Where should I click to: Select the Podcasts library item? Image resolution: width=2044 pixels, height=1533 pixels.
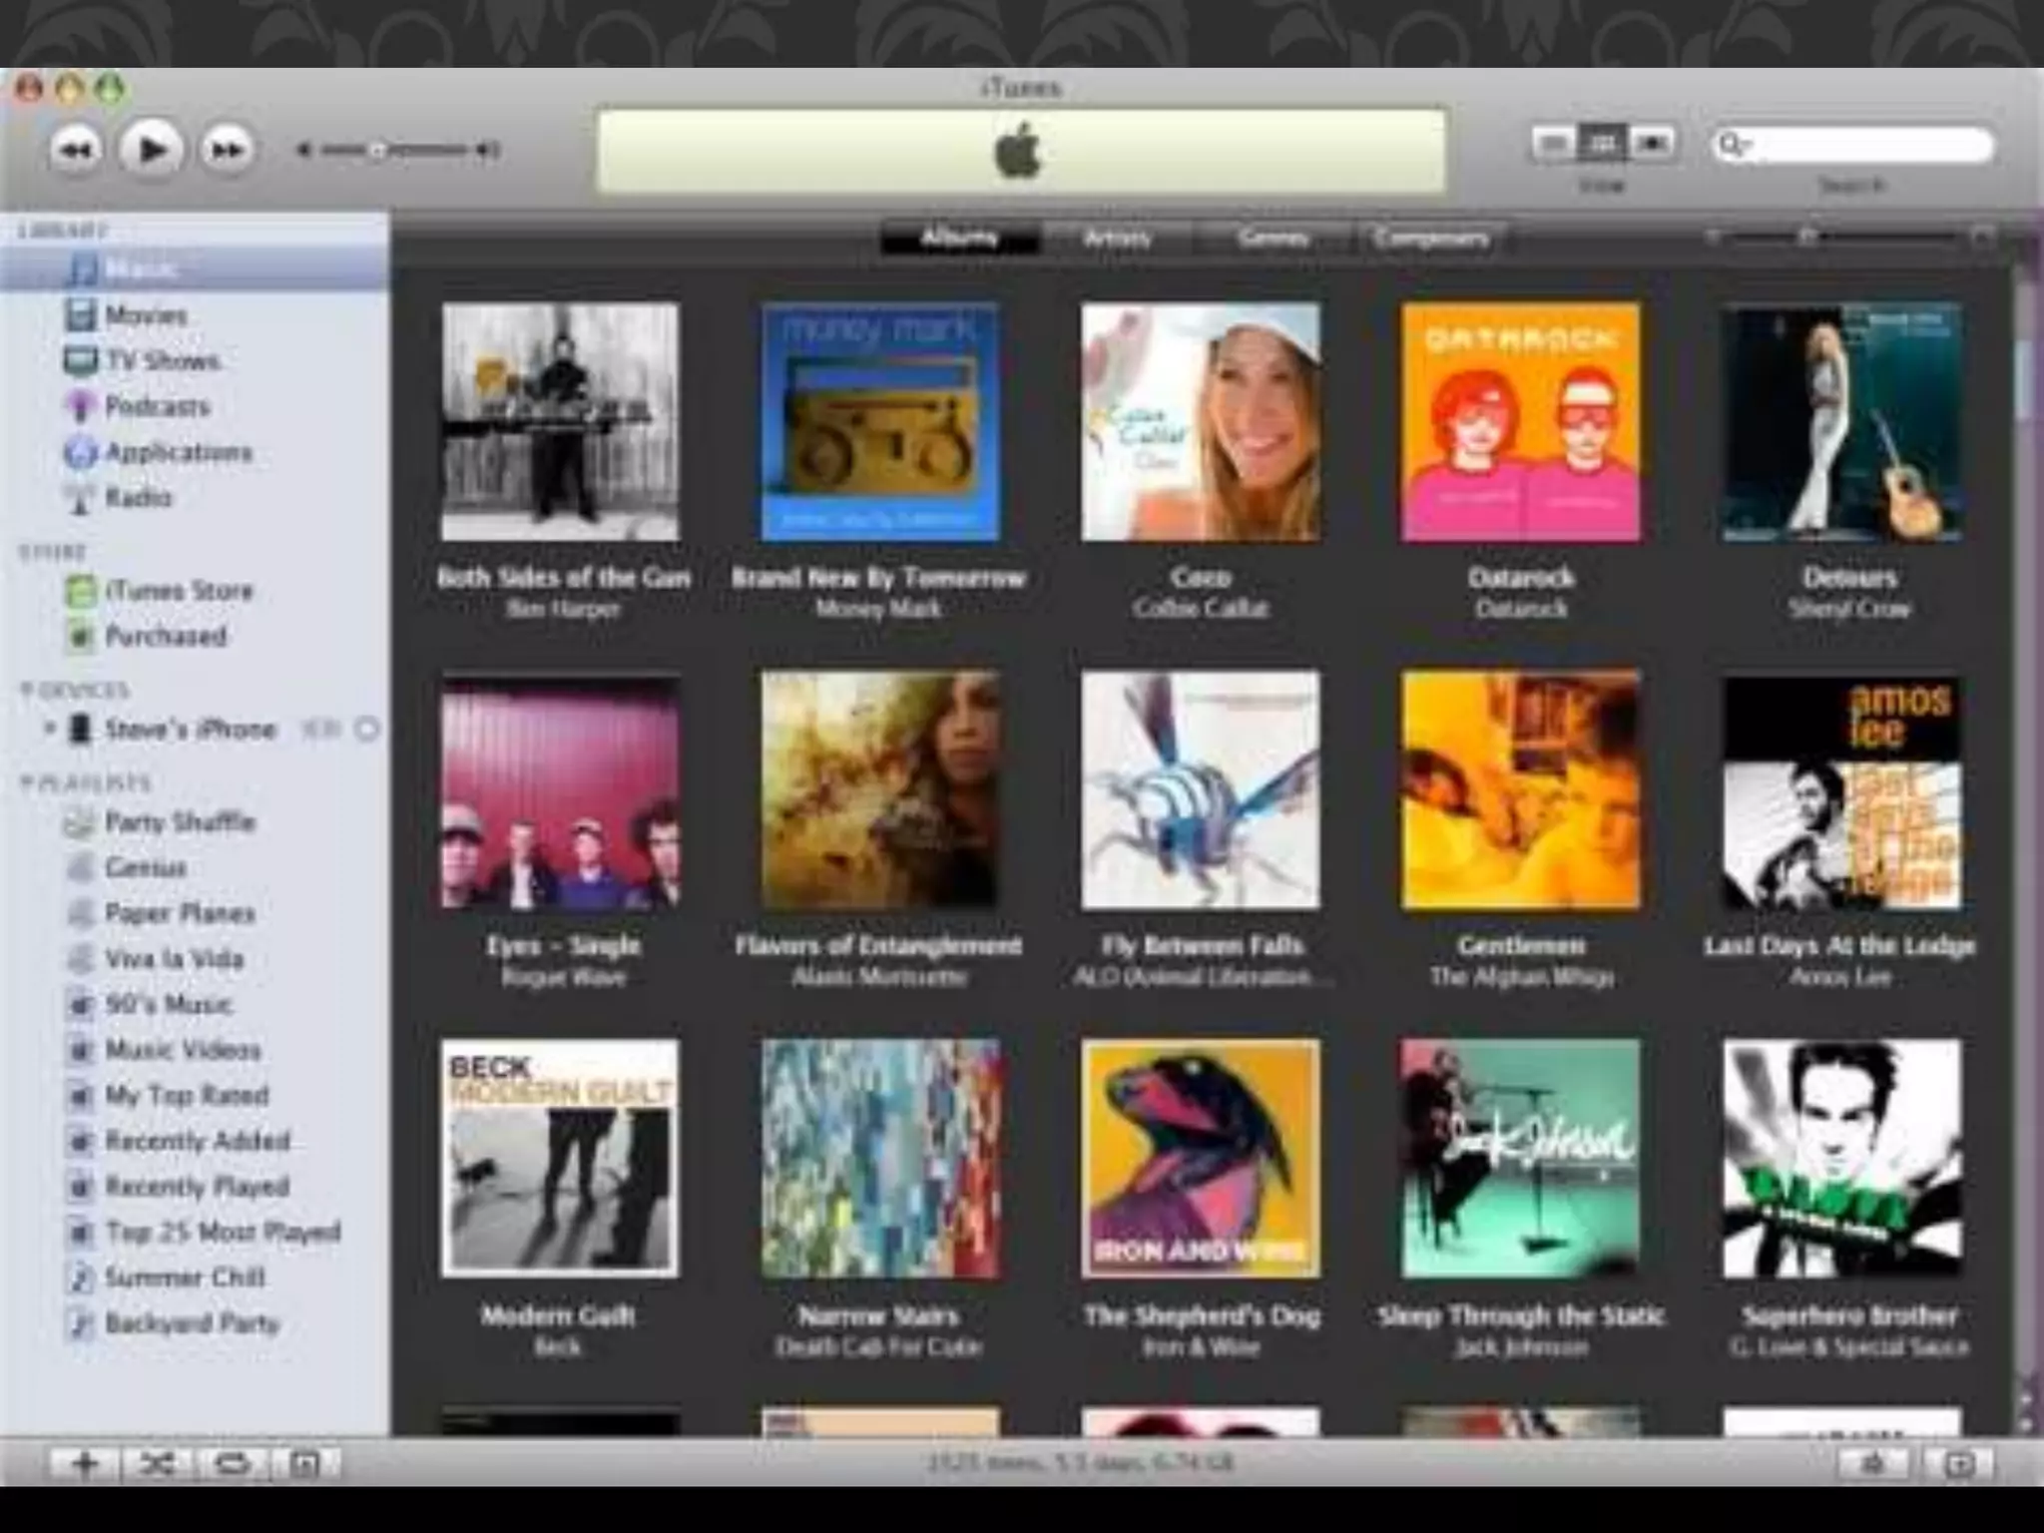click(x=157, y=406)
